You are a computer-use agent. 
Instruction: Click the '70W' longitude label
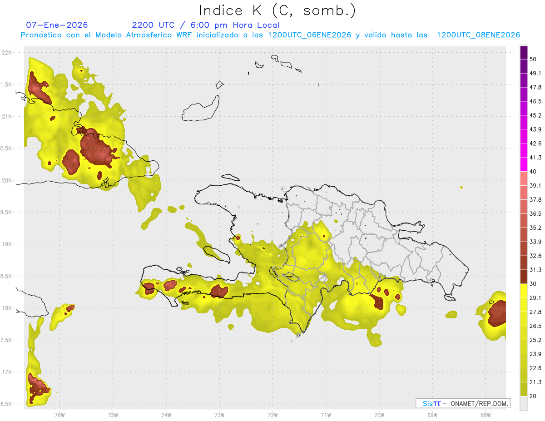click(x=379, y=415)
